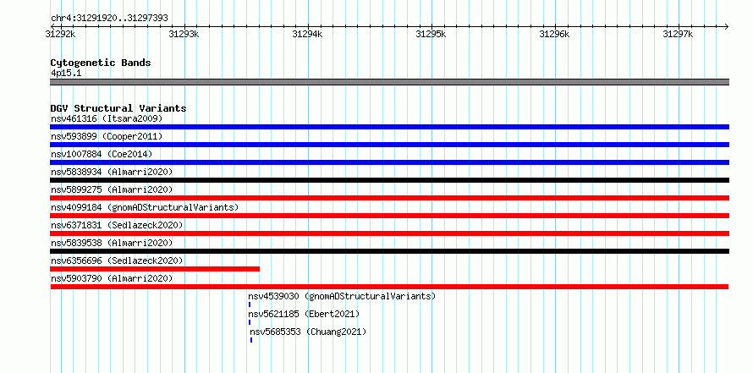The height and width of the screenshot is (373, 753).
Task: Select the 4p15.1 band label
Action: 64,73
